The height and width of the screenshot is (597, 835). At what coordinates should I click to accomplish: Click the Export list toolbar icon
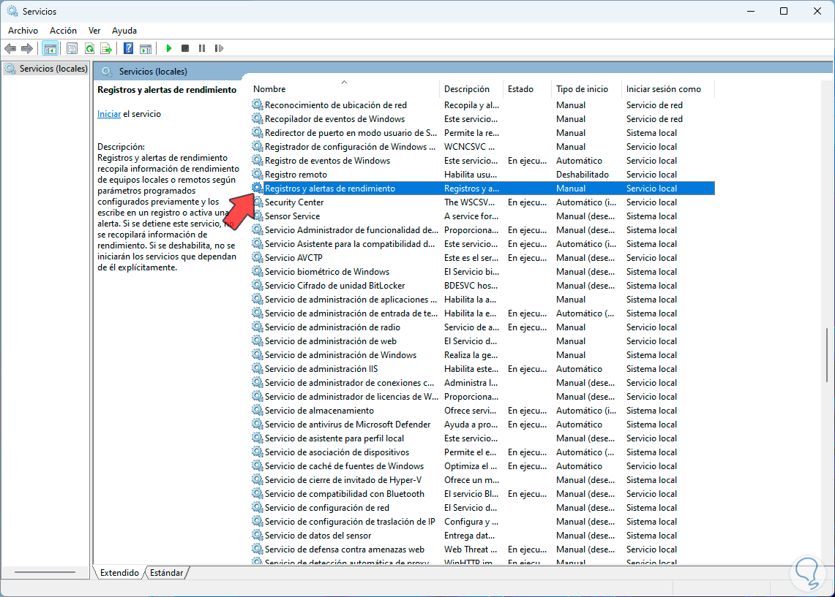pyautogui.click(x=107, y=48)
